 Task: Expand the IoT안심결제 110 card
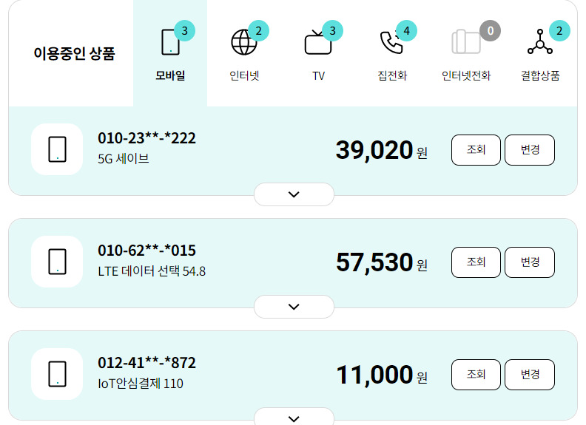tap(294, 418)
